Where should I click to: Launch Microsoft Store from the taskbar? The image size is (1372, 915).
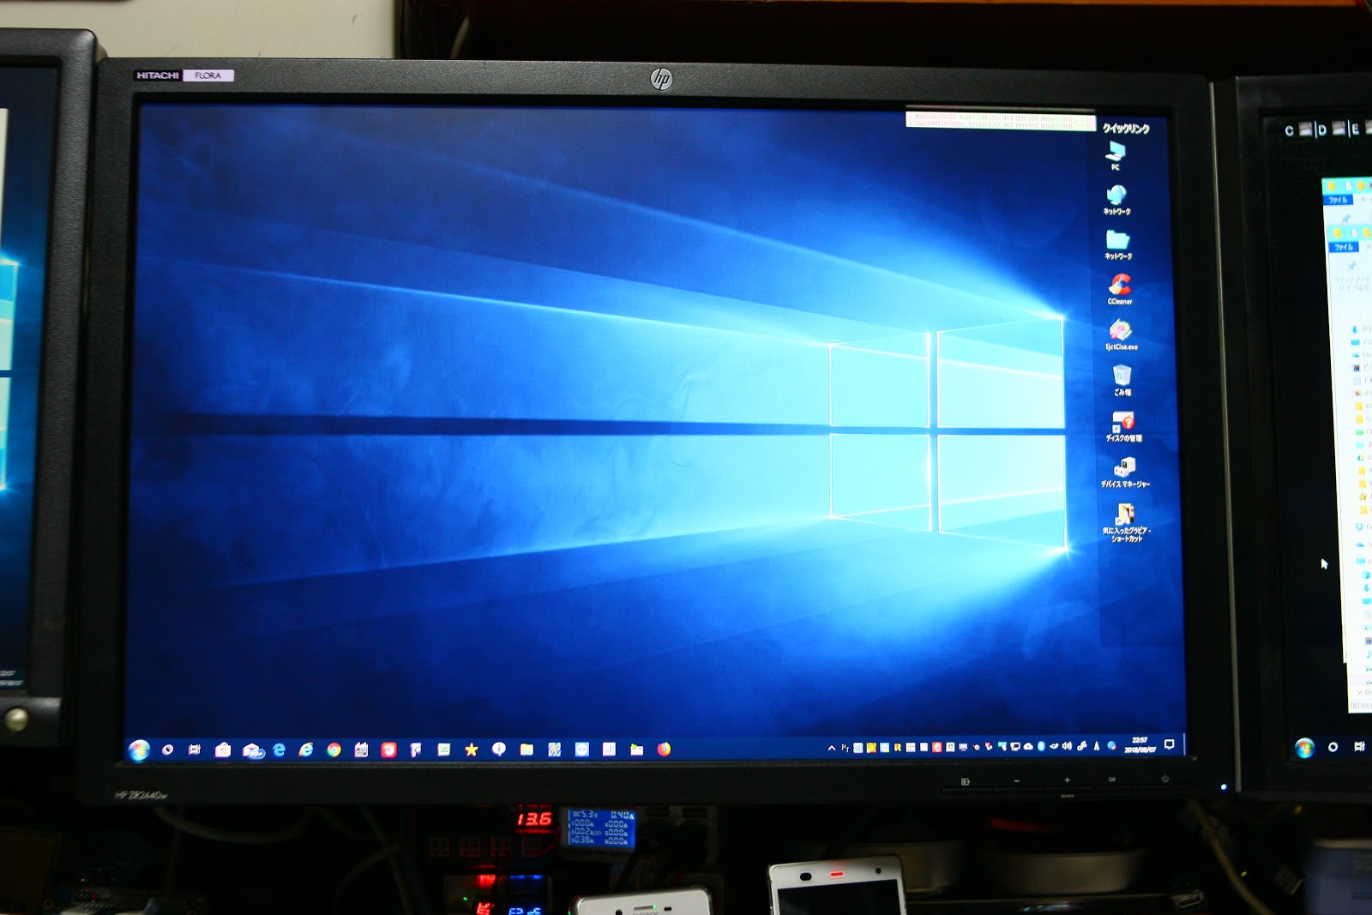[x=223, y=749]
